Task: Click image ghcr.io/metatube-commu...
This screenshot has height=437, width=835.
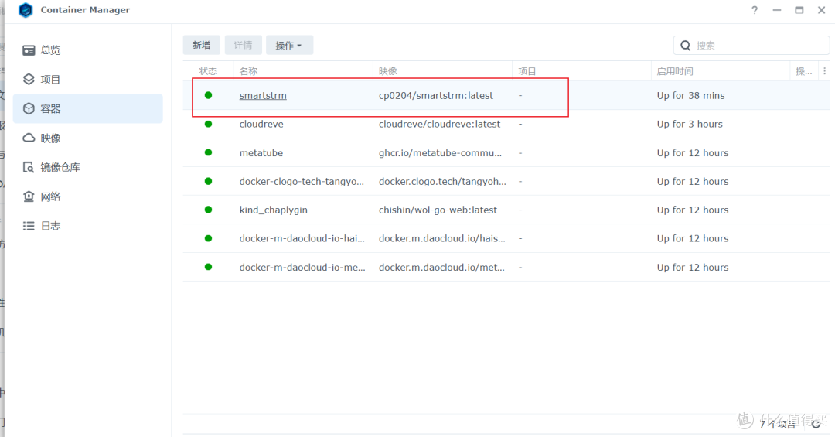Action: point(440,153)
